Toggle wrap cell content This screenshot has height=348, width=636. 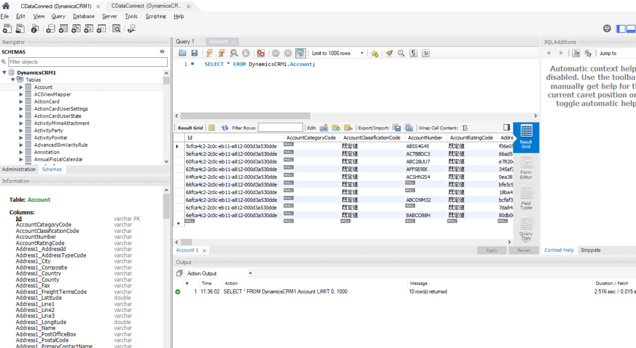(x=465, y=128)
